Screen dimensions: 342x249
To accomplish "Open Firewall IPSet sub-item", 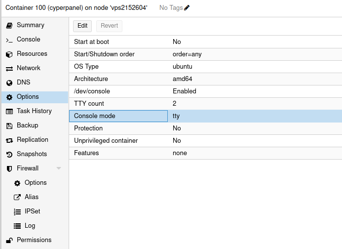I will pyautogui.click(x=32, y=211).
